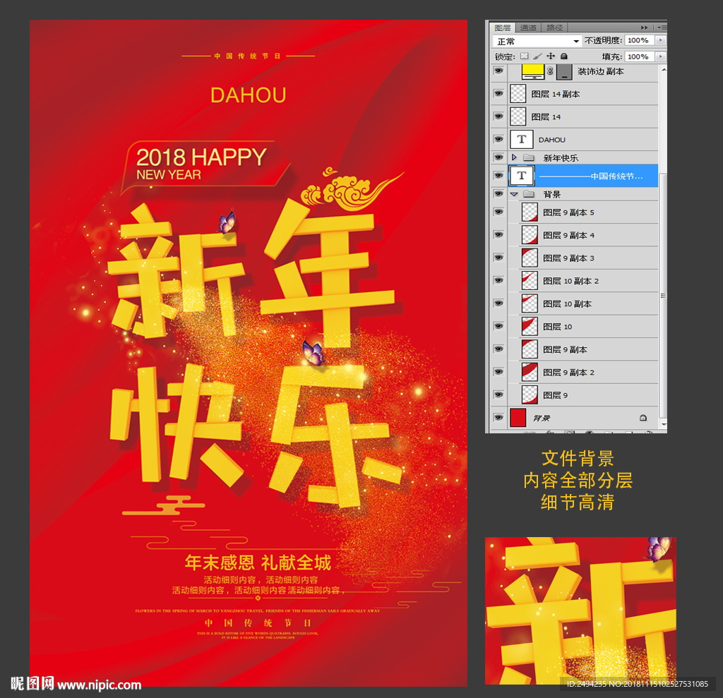
Task: Switch to the 通道 channels tab
Action: click(528, 28)
